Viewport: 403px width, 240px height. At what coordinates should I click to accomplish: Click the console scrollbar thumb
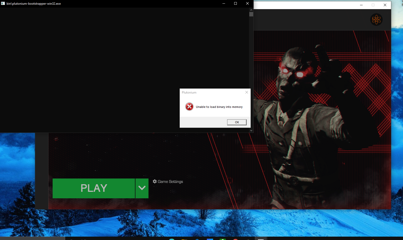251,14
